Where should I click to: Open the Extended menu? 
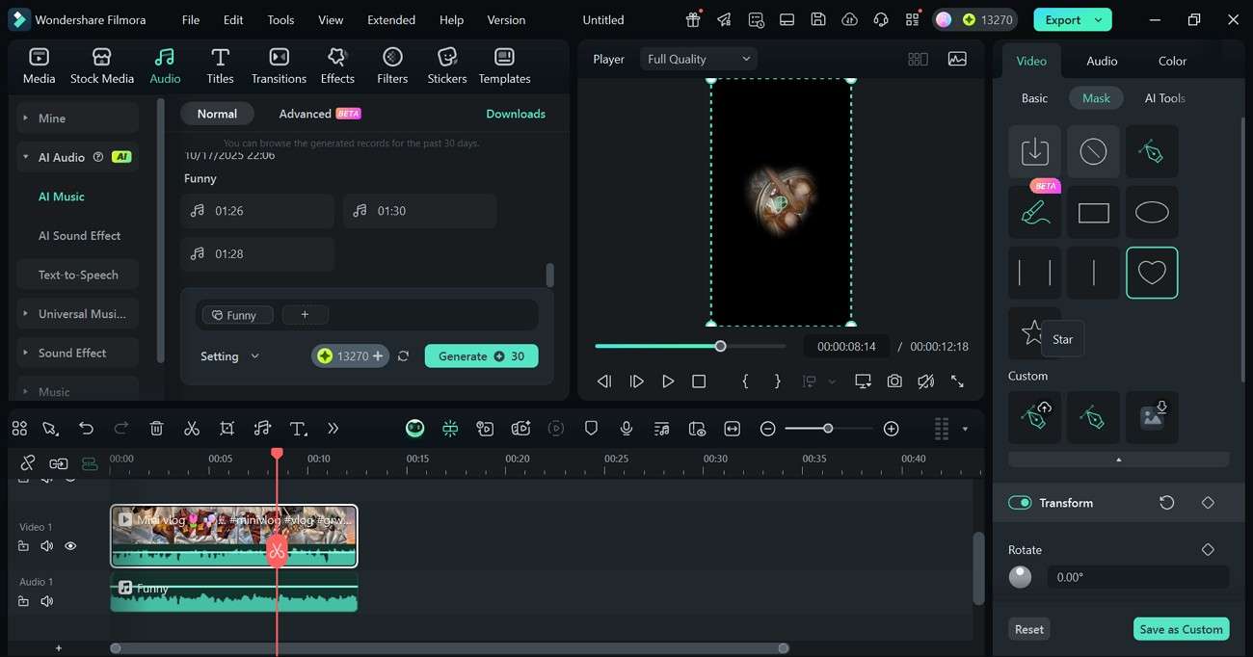(x=391, y=19)
